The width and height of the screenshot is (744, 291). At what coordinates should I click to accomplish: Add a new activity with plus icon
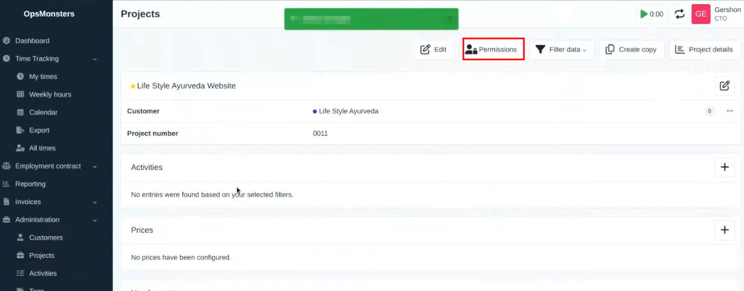click(x=725, y=167)
